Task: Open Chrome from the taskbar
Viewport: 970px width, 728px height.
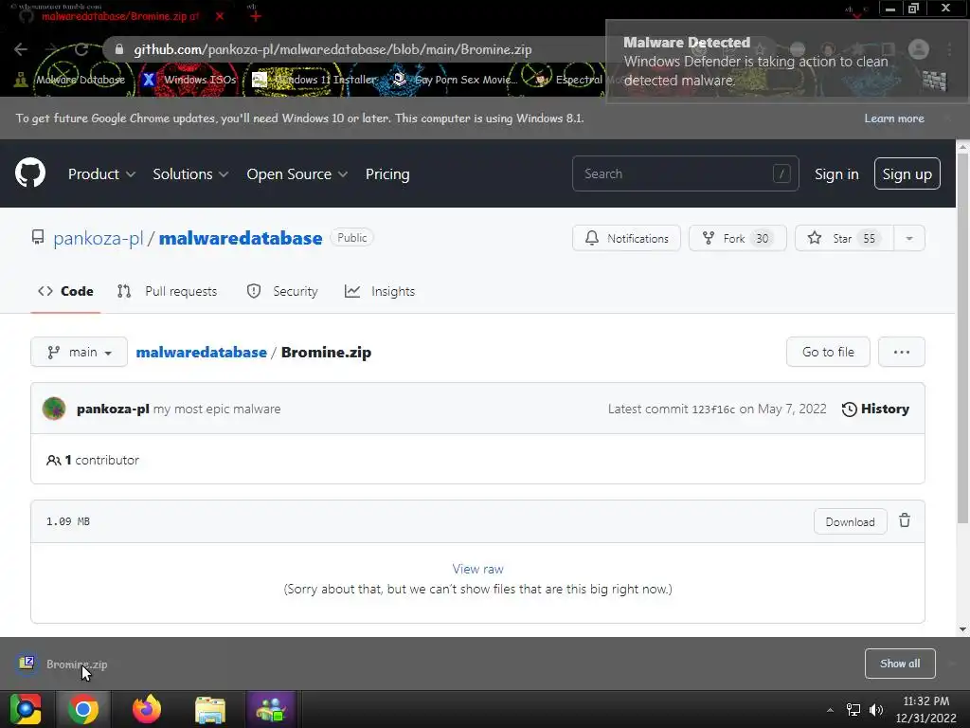Action: tap(83, 709)
